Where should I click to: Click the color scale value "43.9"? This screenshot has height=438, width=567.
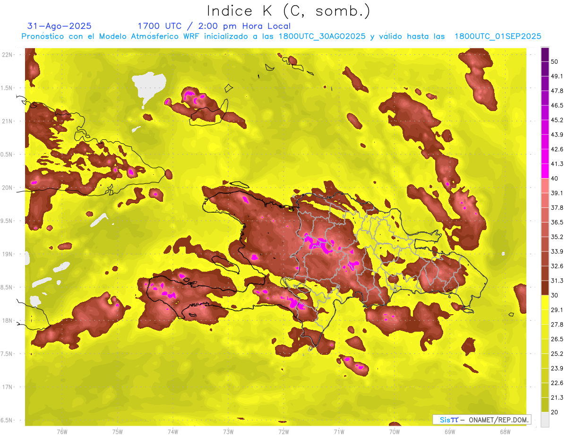557,135
